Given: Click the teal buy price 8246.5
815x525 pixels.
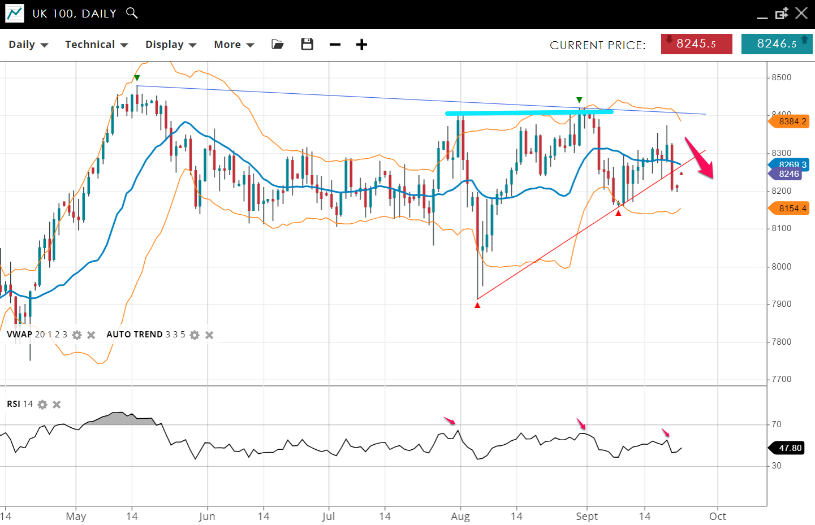Looking at the screenshot, I should click(x=777, y=44).
